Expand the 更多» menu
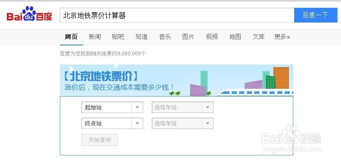Image resolution: width=341 pixels, height=161 pixels. tap(282, 37)
